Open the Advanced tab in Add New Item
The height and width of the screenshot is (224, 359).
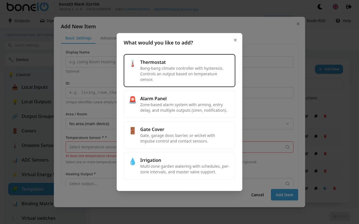coord(109,38)
